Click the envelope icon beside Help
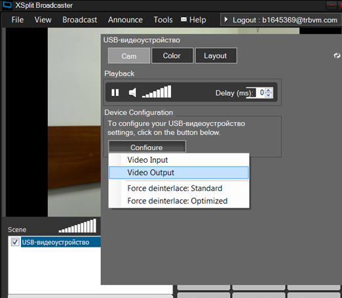 [x=183, y=20]
